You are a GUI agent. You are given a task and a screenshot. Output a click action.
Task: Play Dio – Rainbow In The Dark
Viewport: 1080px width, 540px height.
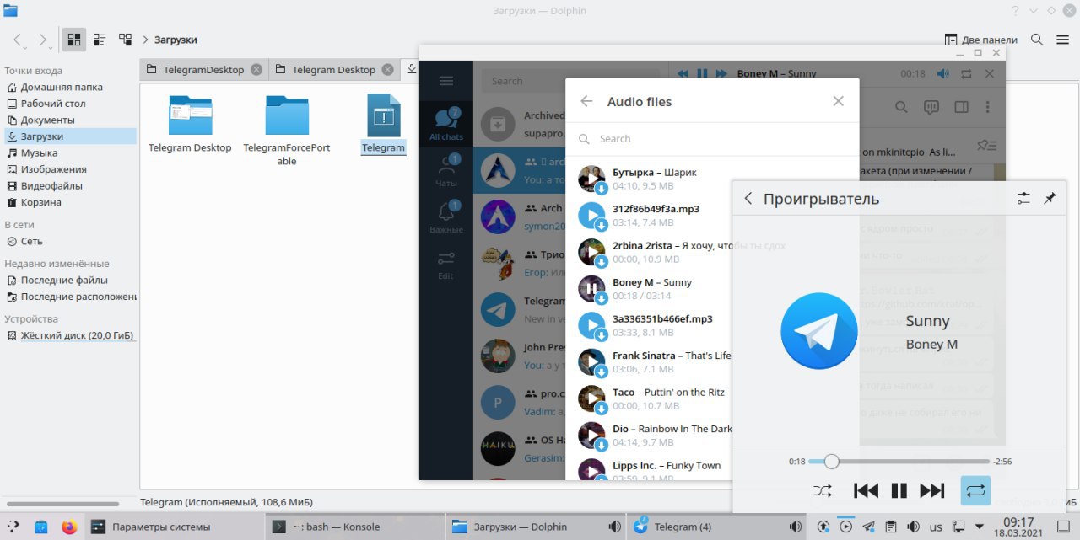[x=591, y=436]
